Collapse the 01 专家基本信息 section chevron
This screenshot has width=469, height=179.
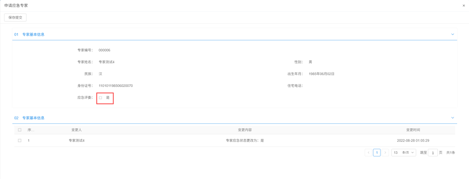(452, 34)
